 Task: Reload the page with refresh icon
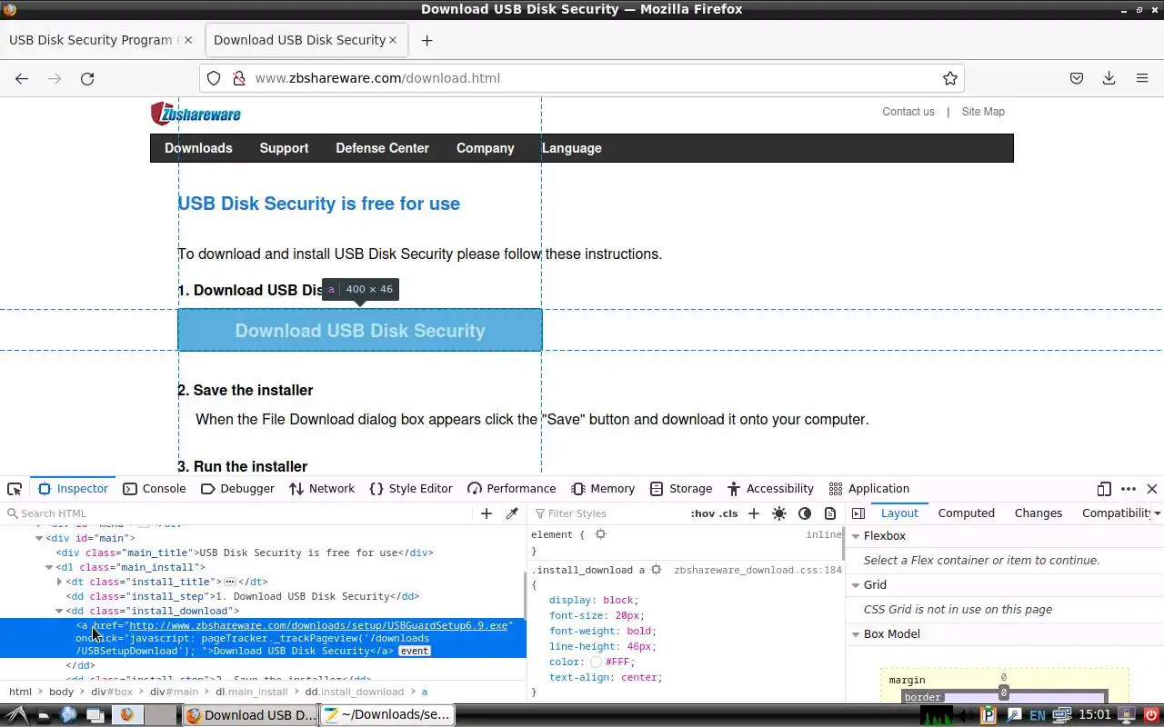pyautogui.click(x=87, y=78)
